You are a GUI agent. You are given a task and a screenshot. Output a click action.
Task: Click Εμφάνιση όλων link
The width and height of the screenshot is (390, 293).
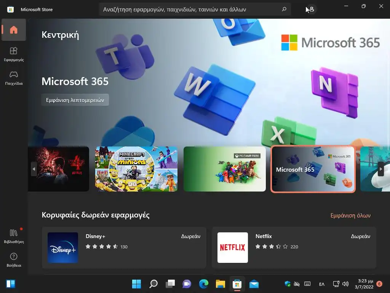tap(350, 216)
